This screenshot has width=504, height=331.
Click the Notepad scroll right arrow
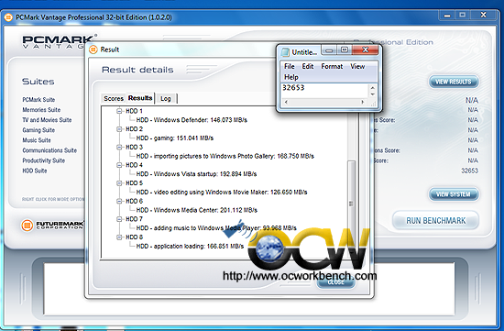coord(363,102)
